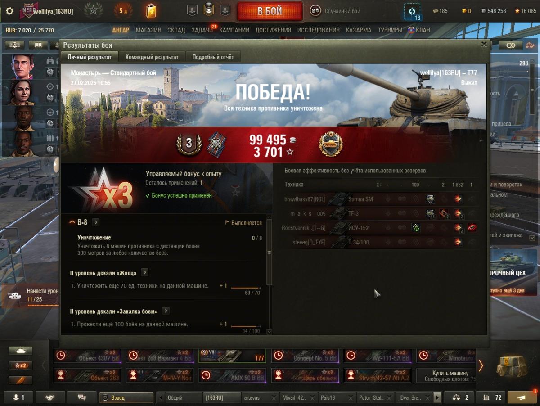This screenshot has height=406, width=540.
Task: Open the loot box icon bottom right
Action: (512, 366)
